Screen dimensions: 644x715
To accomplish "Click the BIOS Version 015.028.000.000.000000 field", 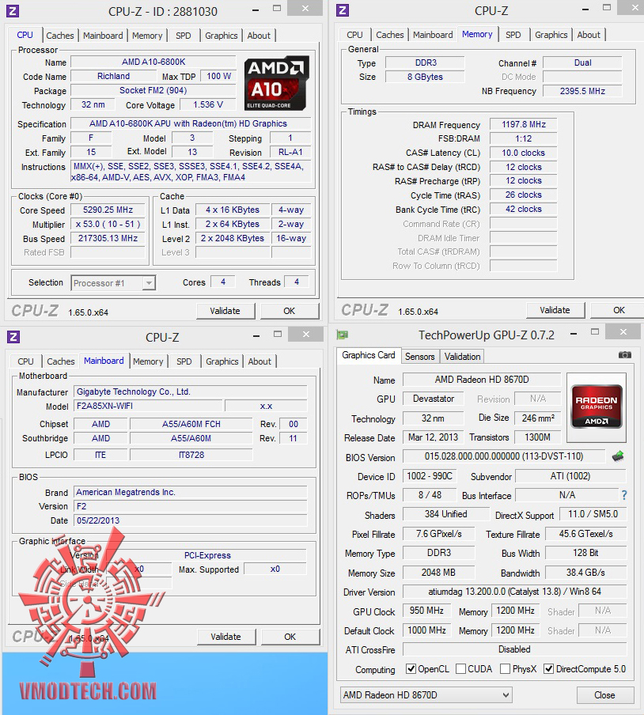I will click(503, 456).
